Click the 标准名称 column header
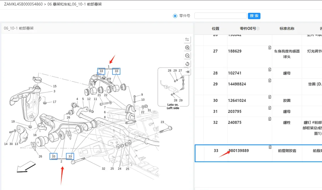Image resolution: width=322 pixels, height=190 pixels. click(287, 28)
